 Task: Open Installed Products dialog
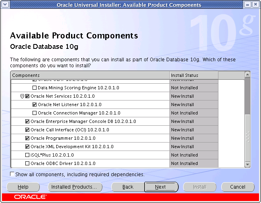pos(75,187)
